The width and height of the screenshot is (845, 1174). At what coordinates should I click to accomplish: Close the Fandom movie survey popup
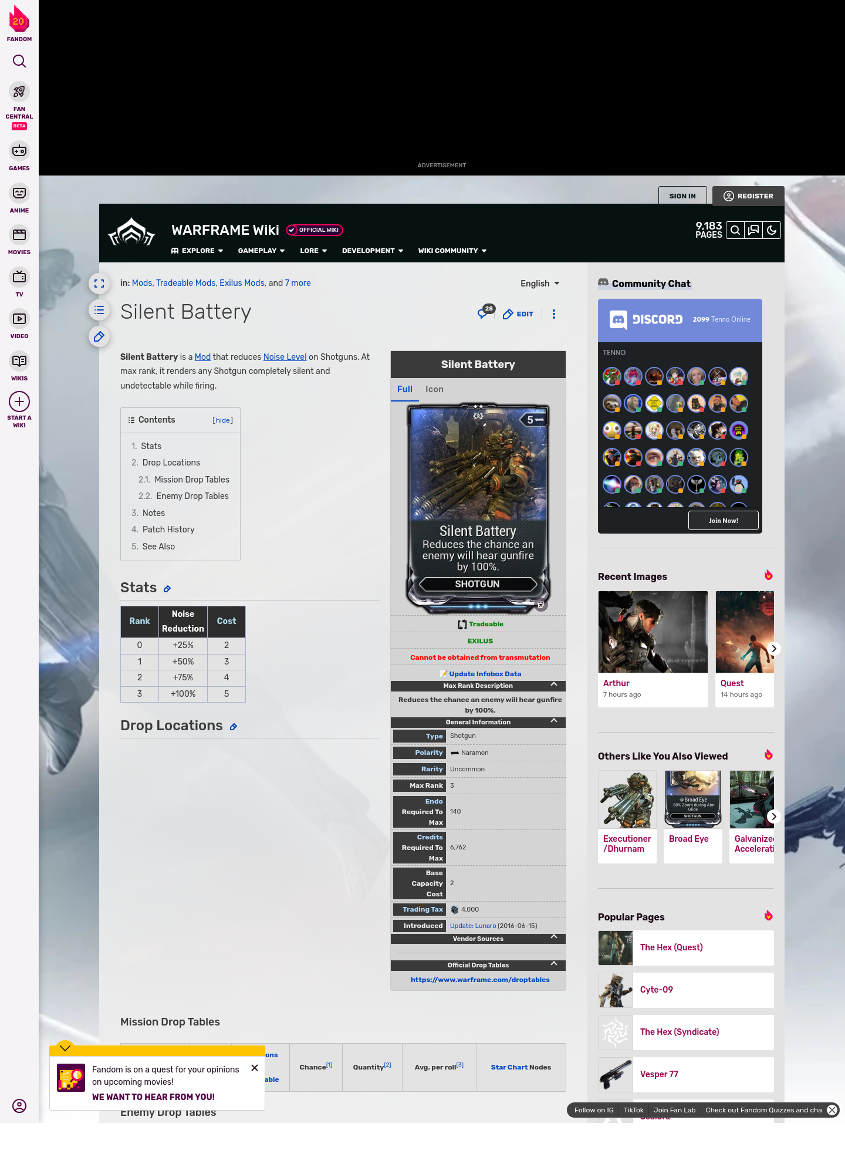coord(255,1068)
